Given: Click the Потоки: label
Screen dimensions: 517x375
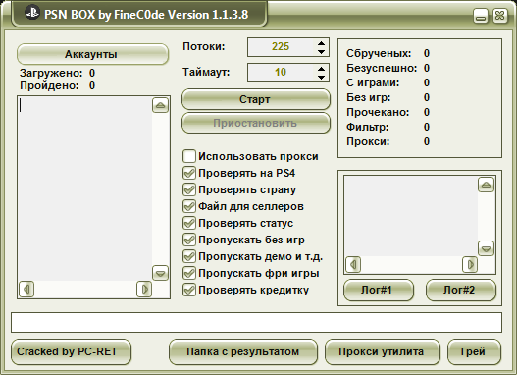Looking at the screenshot, I should point(204,46).
